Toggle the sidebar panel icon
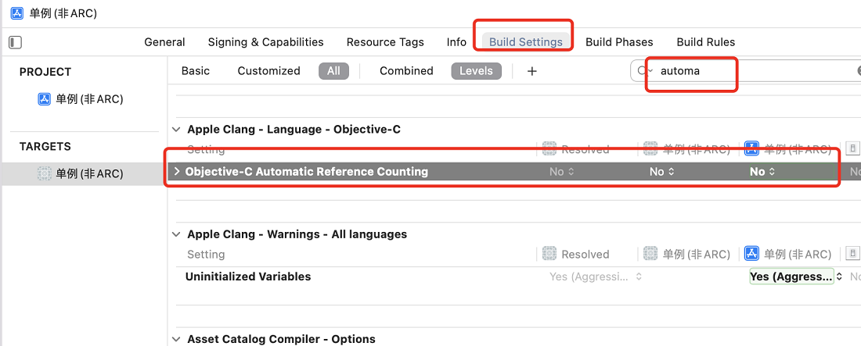 pyautogui.click(x=15, y=42)
